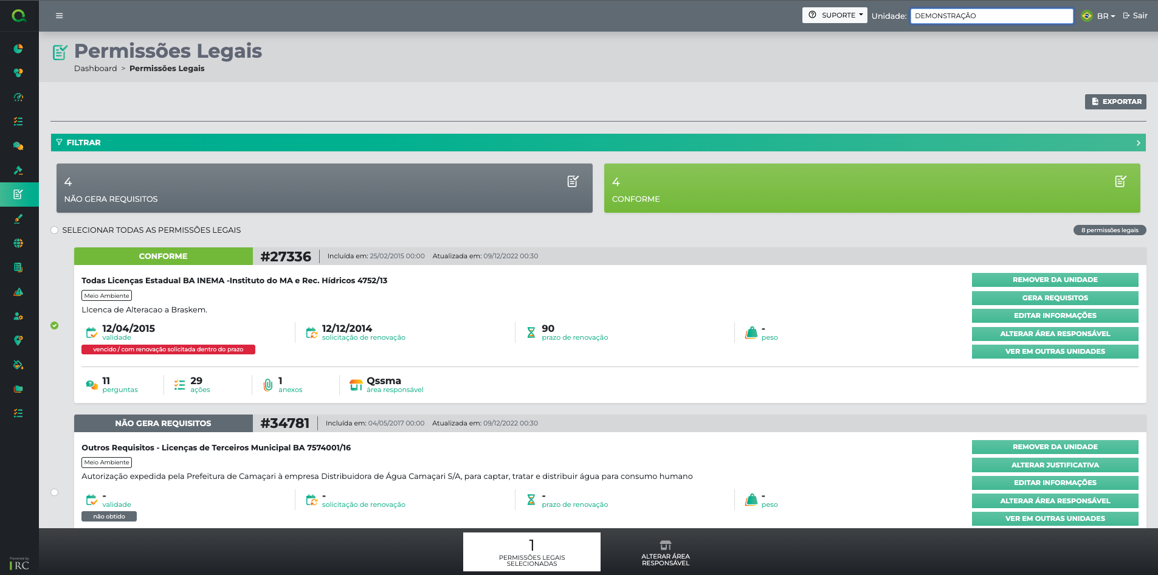
Task: Expand the FILTRAR panel
Action: click(598, 143)
